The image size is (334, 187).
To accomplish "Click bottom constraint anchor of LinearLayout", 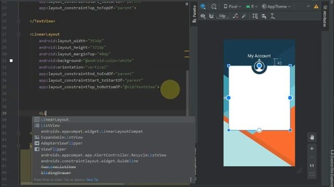I will click(259, 130).
